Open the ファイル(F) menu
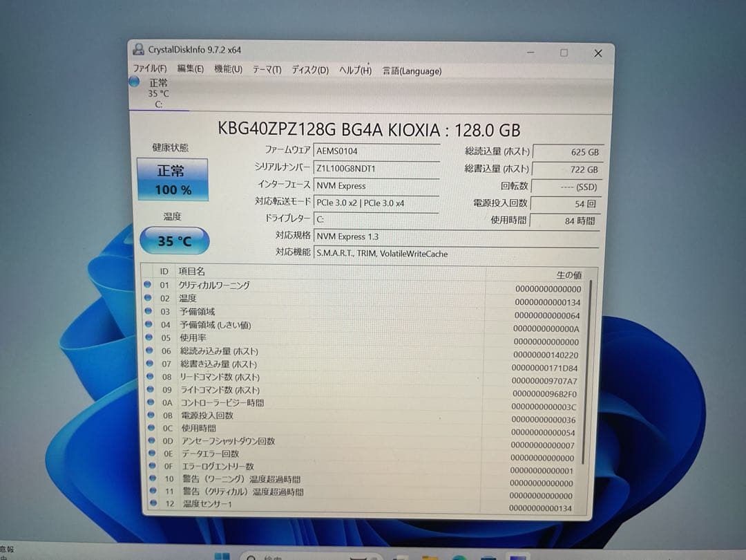Screen dimensions: 746x560 [x=149, y=69]
